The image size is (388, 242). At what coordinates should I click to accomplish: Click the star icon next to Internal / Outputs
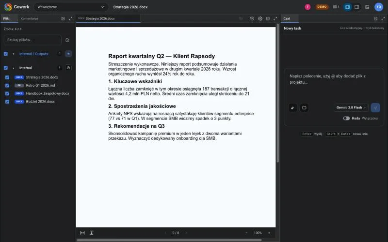[68, 54]
